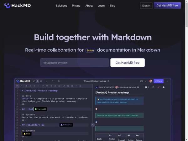Insert a numbered list
Screen dimensions: 188x141
tap(55, 86)
